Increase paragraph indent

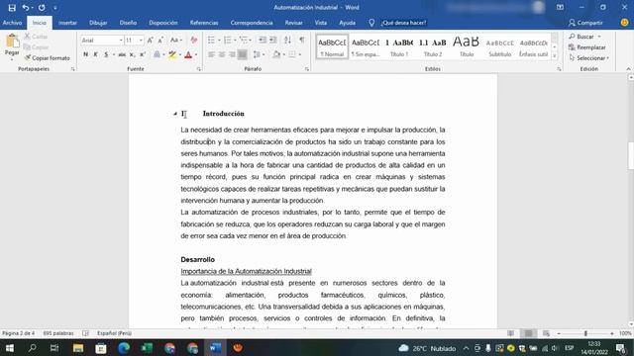pos(273,40)
